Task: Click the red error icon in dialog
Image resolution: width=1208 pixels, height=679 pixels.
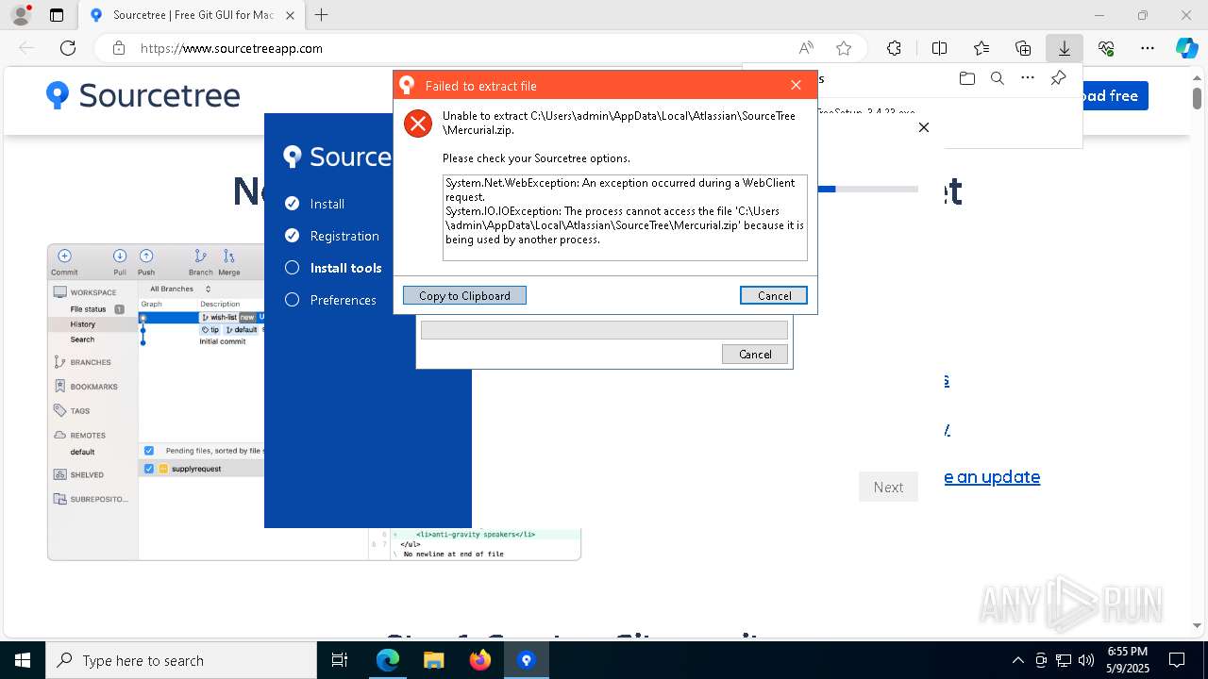Action: (x=418, y=124)
